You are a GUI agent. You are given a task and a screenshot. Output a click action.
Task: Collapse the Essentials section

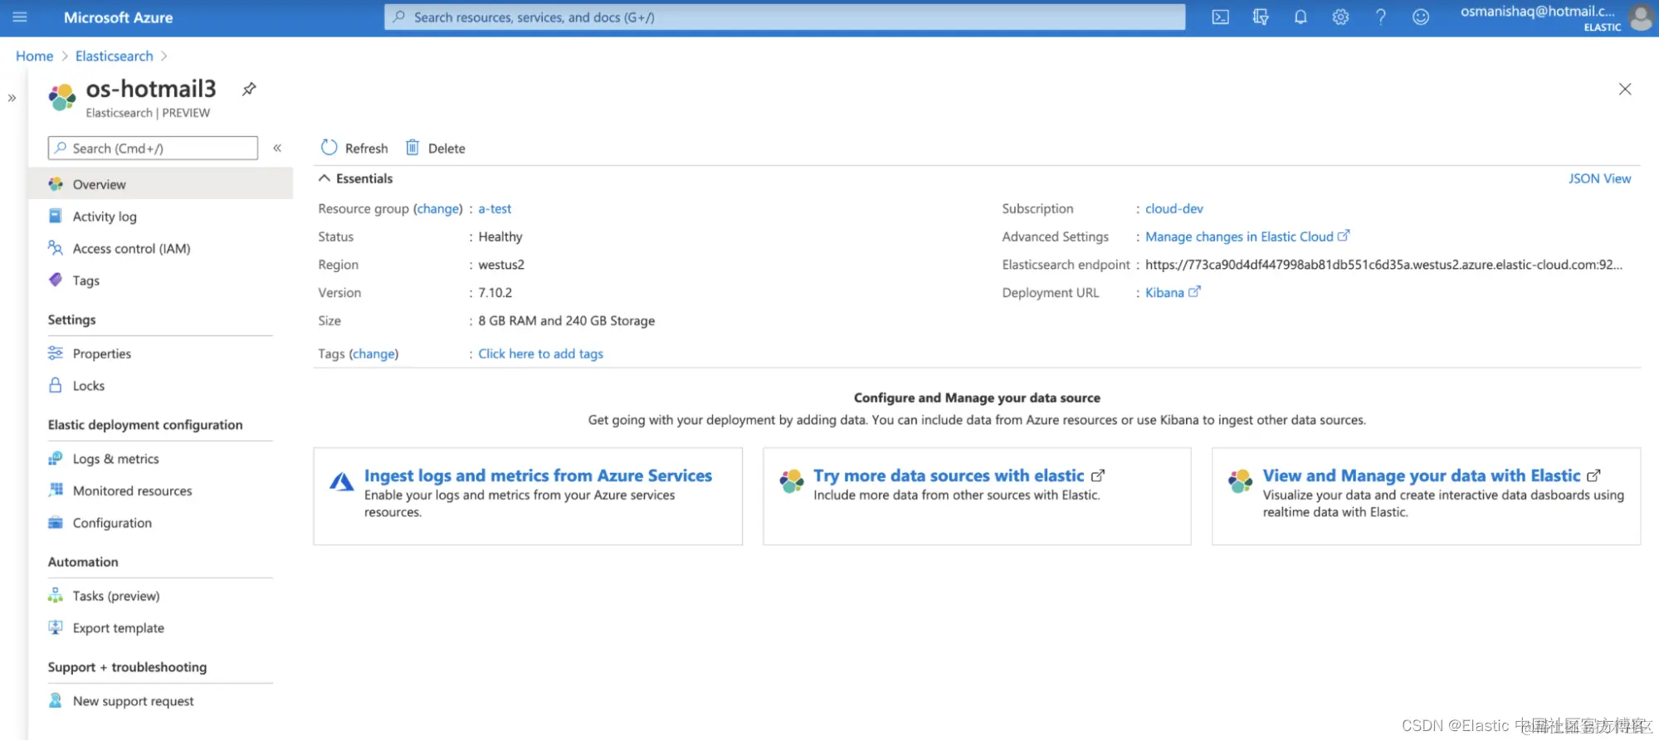[324, 178]
